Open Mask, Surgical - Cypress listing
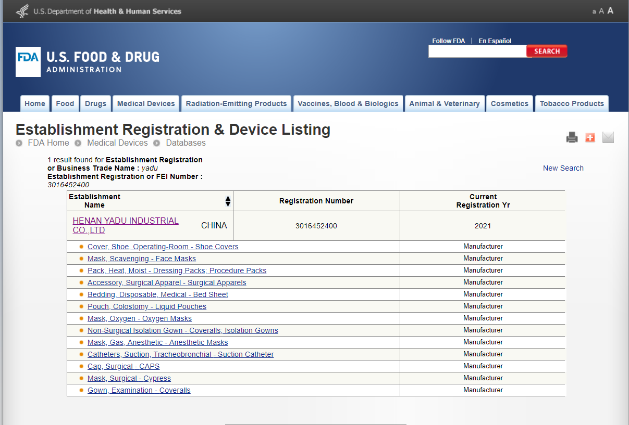The image size is (629, 425). 129,378
